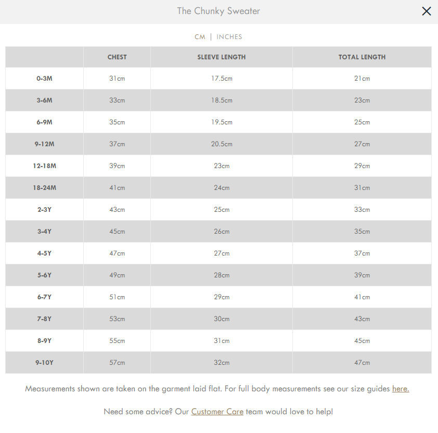Click The Chunky Sweater title text
This screenshot has width=438, height=433.
pyautogui.click(x=218, y=11)
